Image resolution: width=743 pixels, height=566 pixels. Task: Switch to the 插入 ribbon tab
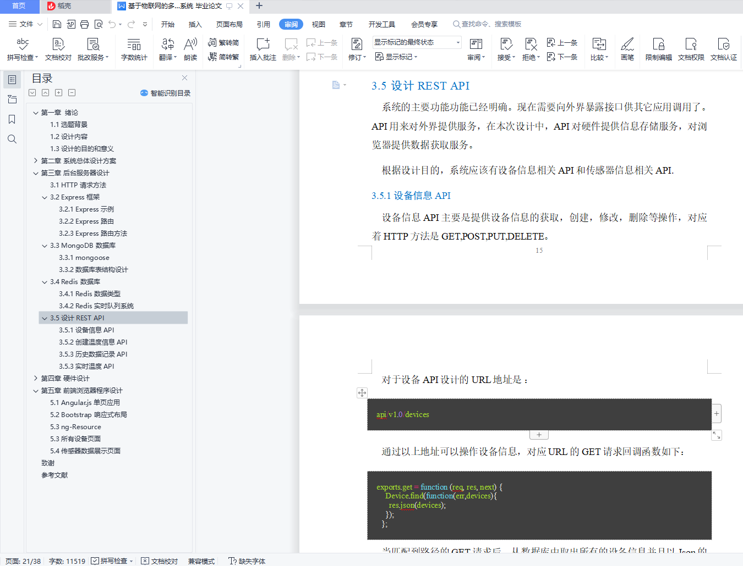tap(195, 24)
